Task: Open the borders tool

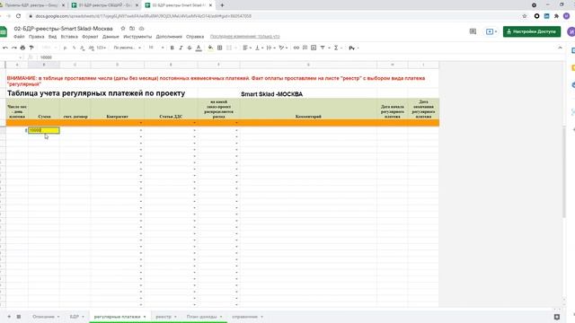Action: (x=219, y=48)
